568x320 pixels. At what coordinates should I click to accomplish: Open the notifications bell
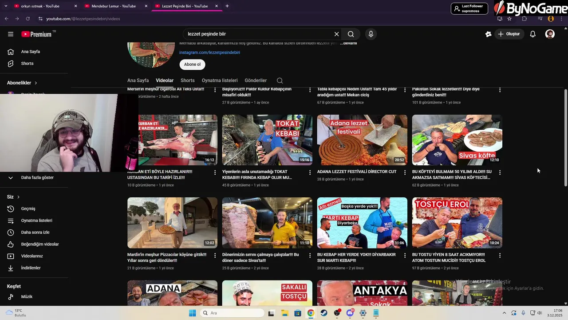533,34
